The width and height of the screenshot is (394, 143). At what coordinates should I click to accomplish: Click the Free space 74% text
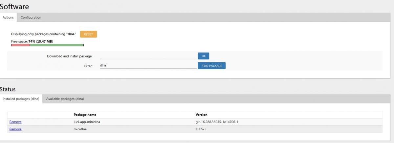coord(32,41)
